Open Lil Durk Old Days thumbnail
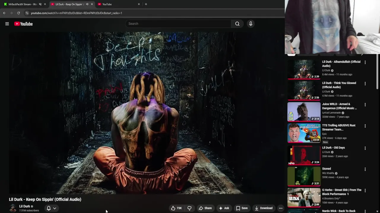 [x=304, y=155]
